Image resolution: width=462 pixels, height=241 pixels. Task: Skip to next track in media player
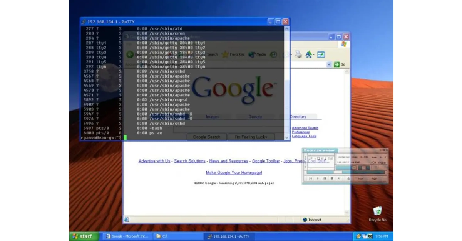[339, 178]
